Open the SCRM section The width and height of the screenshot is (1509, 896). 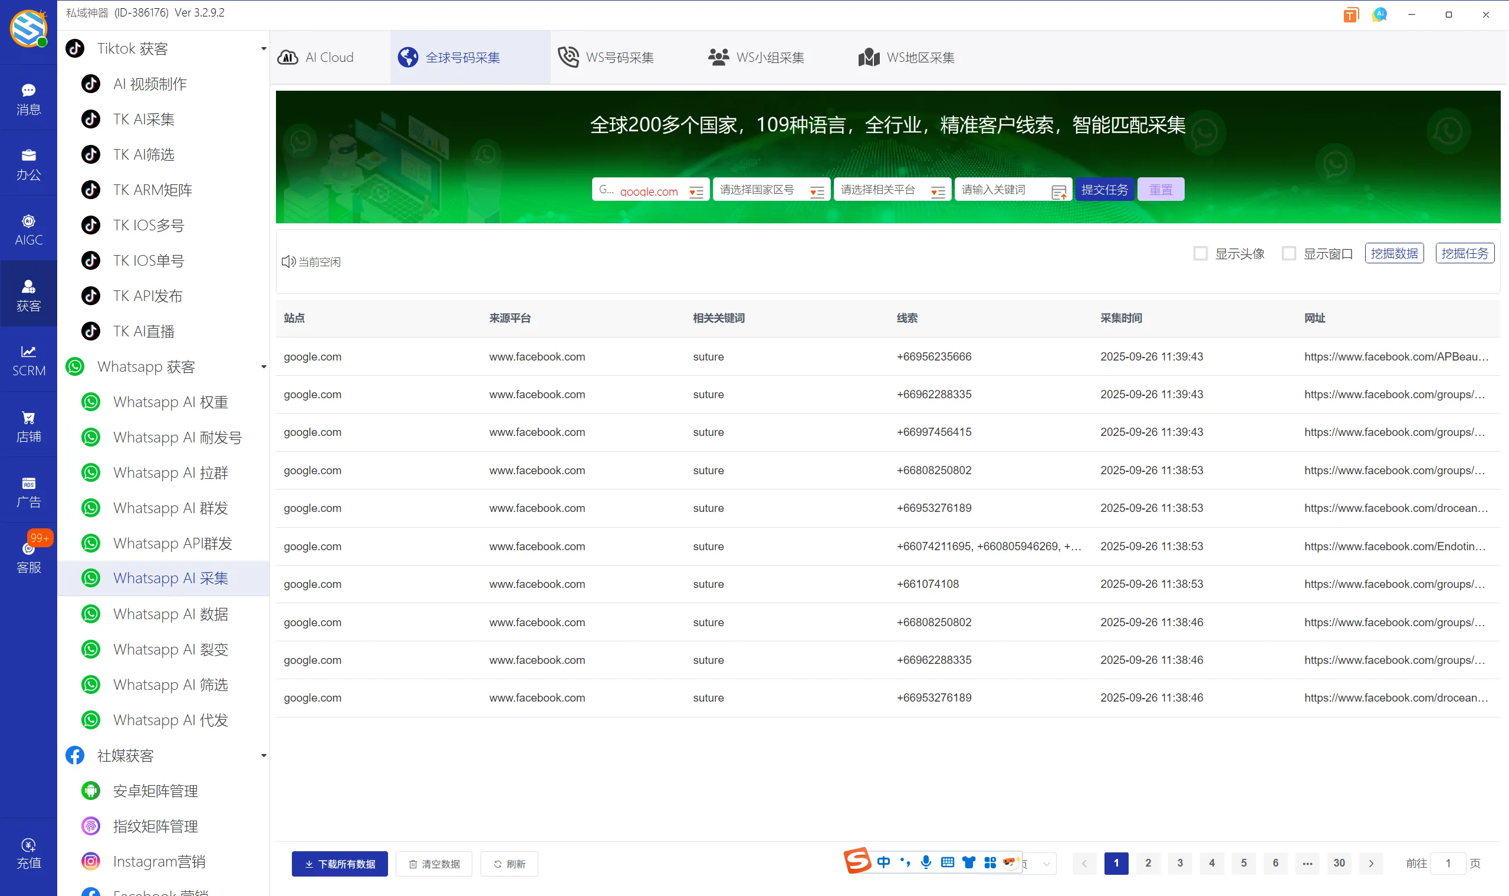pyautogui.click(x=28, y=360)
